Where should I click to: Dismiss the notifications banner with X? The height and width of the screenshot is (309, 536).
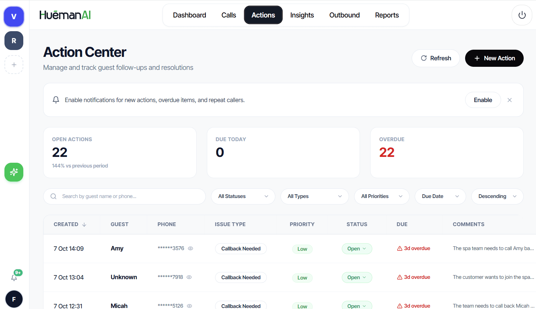click(510, 100)
